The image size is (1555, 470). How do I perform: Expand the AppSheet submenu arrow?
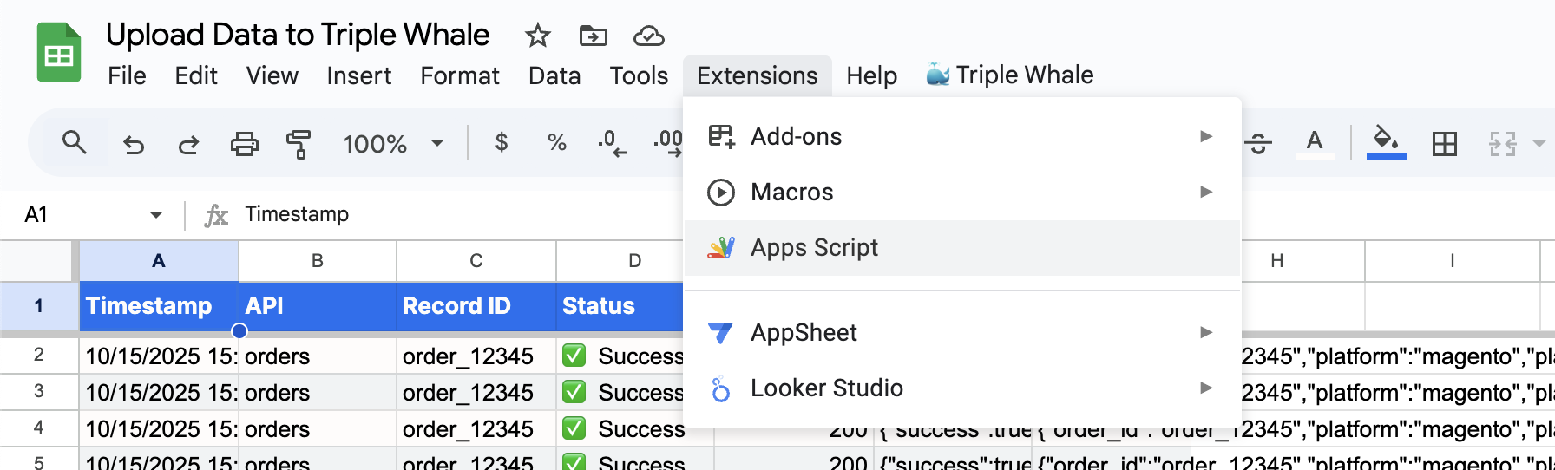1206,332
